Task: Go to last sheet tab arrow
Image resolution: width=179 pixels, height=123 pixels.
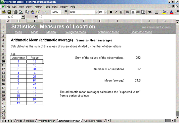Action: point(12,121)
